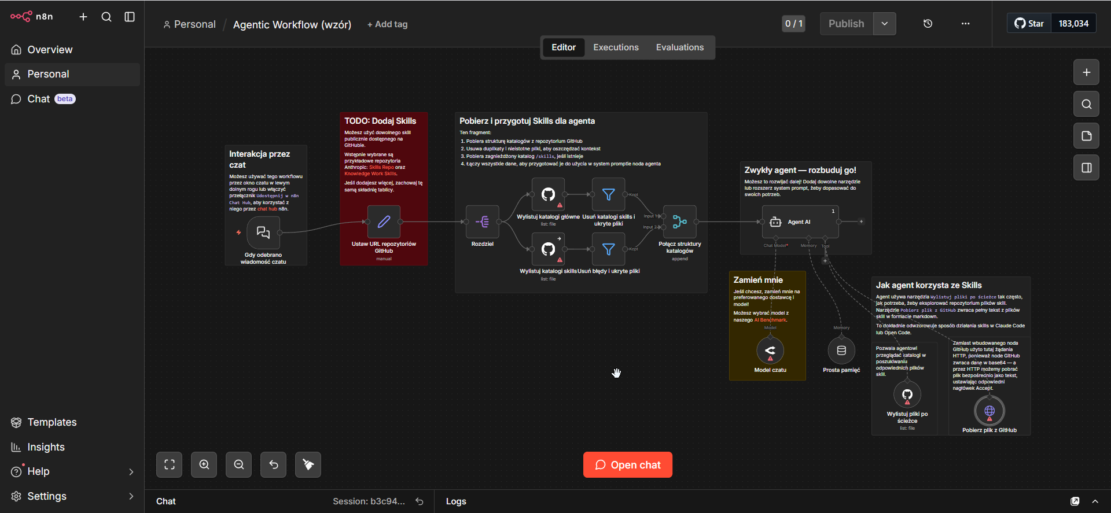Screen dimensions: 1111x513
Task: Click + Add tag
Action: pos(387,24)
